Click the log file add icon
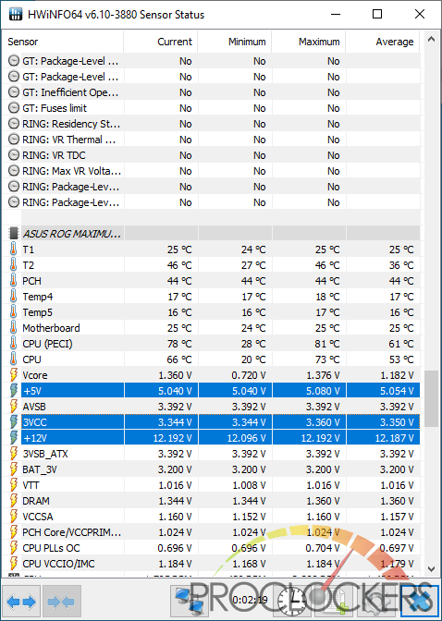 [332, 602]
